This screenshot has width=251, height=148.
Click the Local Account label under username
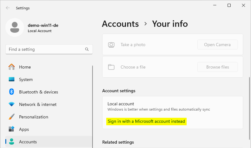click(x=39, y=31)
